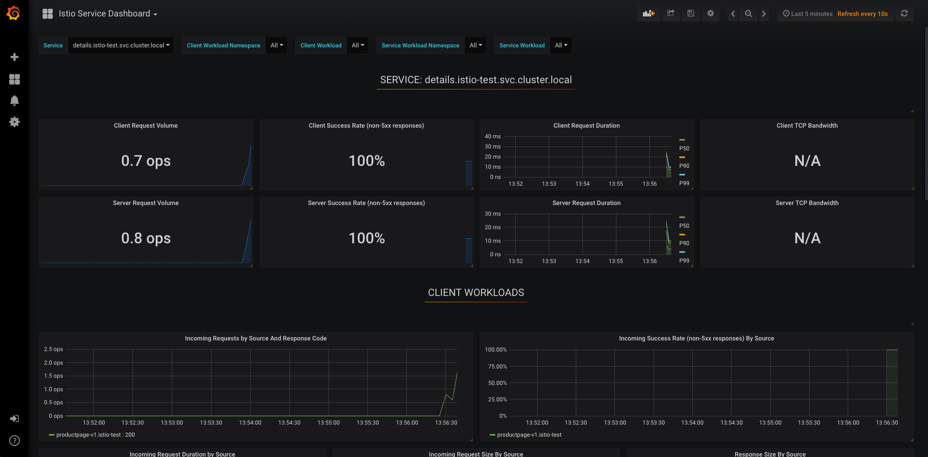Viewport: 928px width, 457px height.
Task: Open Configuration gear in sidebar
Action: click(15, 122)
